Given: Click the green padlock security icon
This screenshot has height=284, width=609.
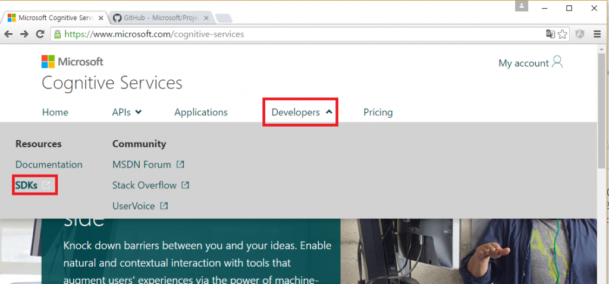Looking at the screenshot, I should click(57, 34).
